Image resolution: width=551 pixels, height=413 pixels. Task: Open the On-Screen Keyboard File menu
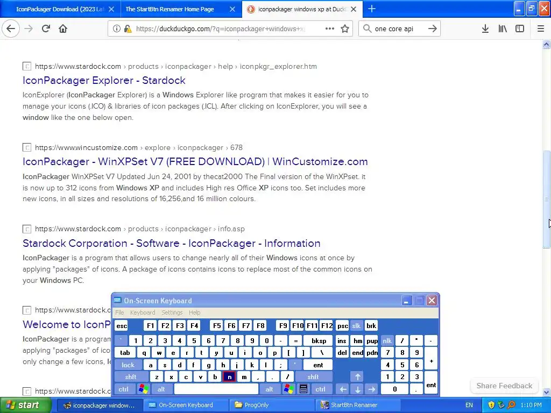[x=119, y=312]
